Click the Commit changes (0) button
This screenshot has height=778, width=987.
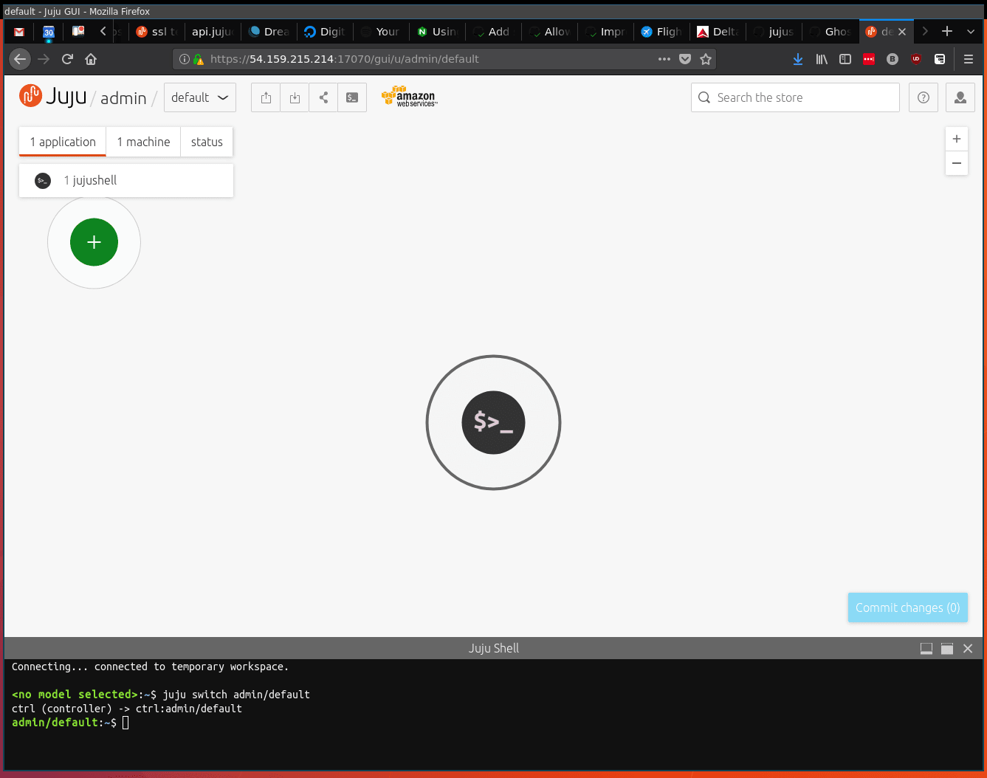coord(907,607)
